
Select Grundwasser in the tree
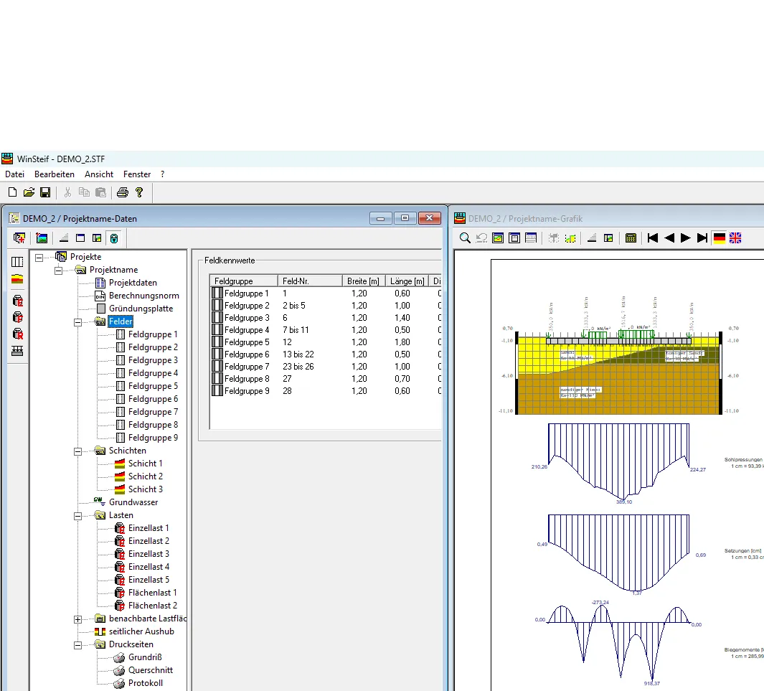coord(133,502)
